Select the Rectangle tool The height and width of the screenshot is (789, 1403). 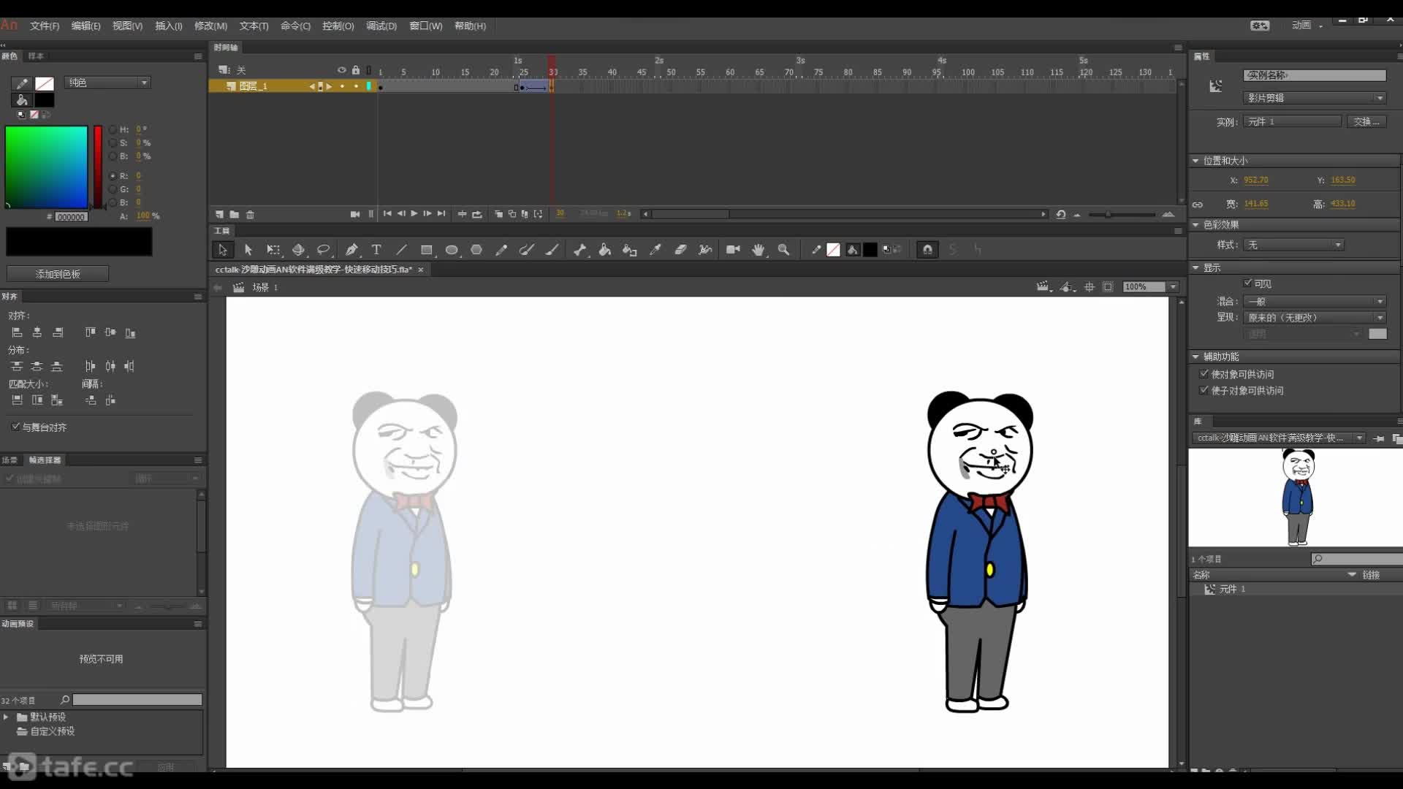click(x=427, y=250)
